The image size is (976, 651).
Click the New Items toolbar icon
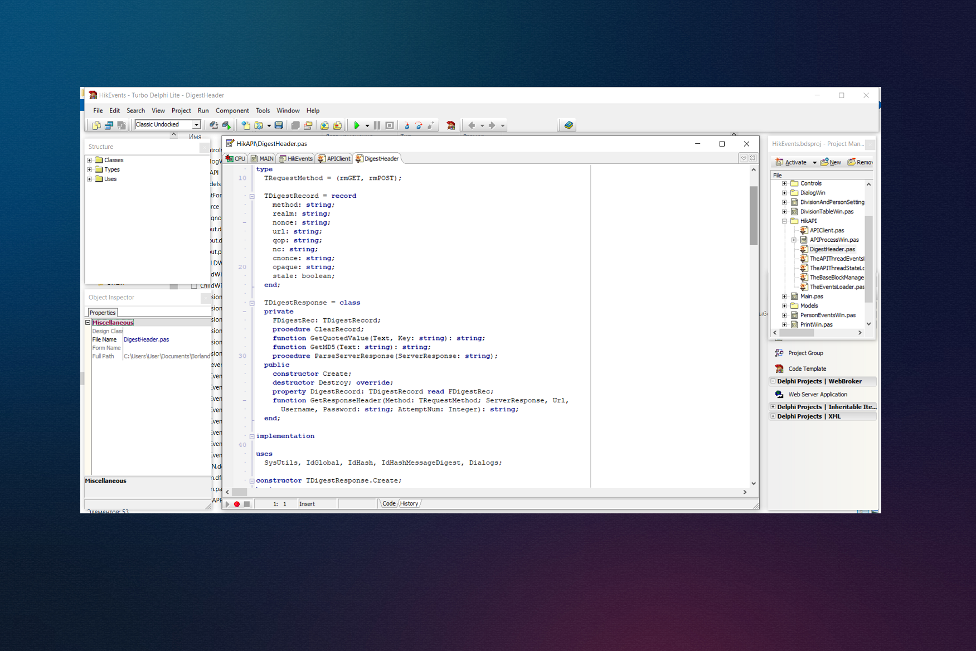coord(245,125)
